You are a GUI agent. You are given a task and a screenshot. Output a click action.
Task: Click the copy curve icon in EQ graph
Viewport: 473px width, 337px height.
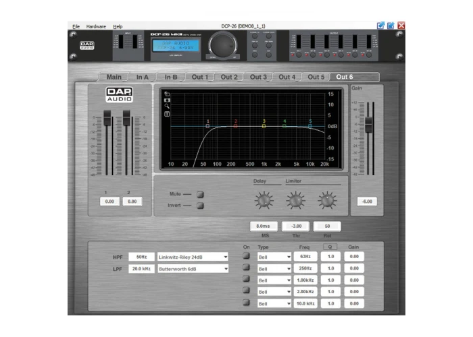pos(167,94)
